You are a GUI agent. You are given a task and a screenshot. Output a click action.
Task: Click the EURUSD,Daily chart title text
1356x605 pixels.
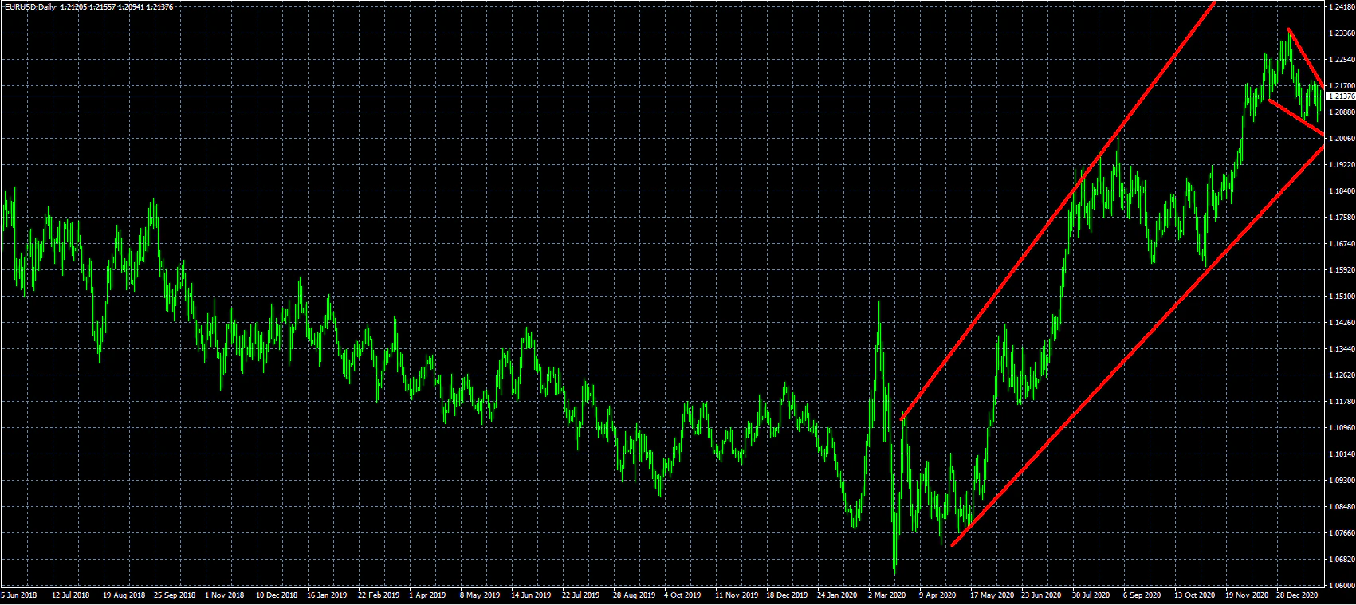click(29, 7)
